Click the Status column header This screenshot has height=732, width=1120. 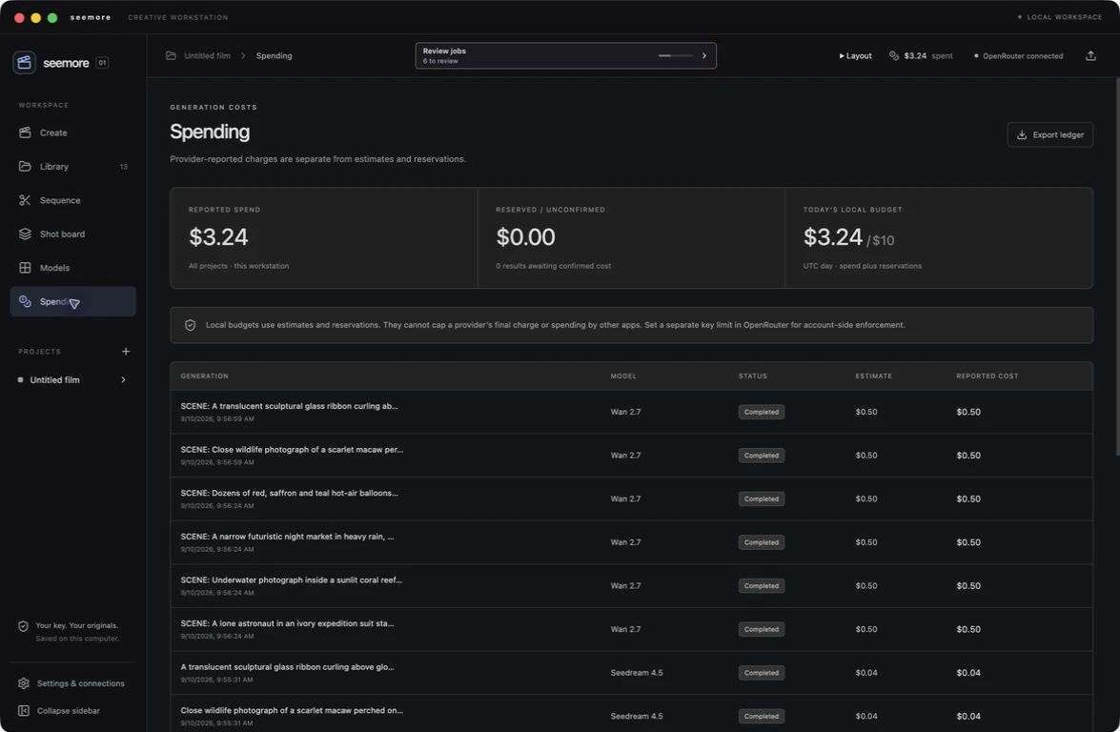pos(753,376)
